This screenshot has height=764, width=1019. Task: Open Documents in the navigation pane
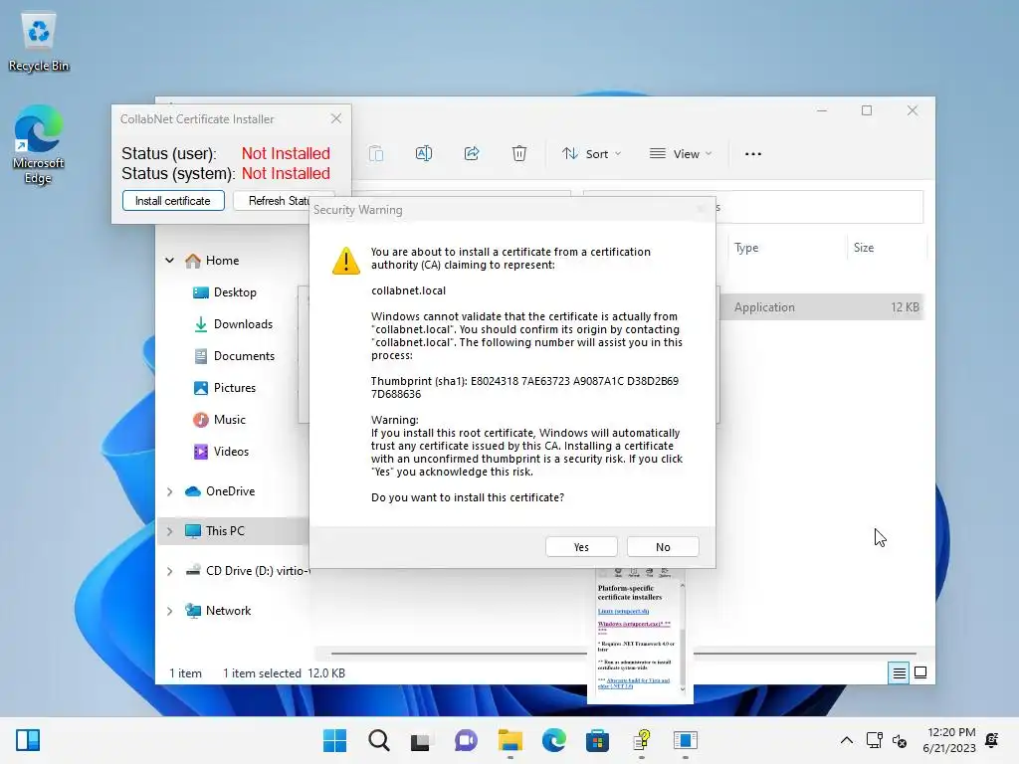pyautogui.click(x=244, y=356)
